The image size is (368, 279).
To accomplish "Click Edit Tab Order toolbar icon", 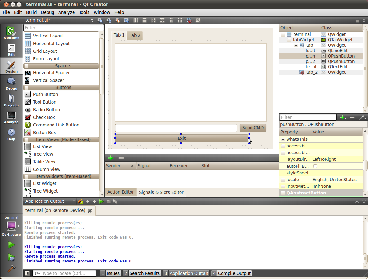I will click(x=126, y=20).
